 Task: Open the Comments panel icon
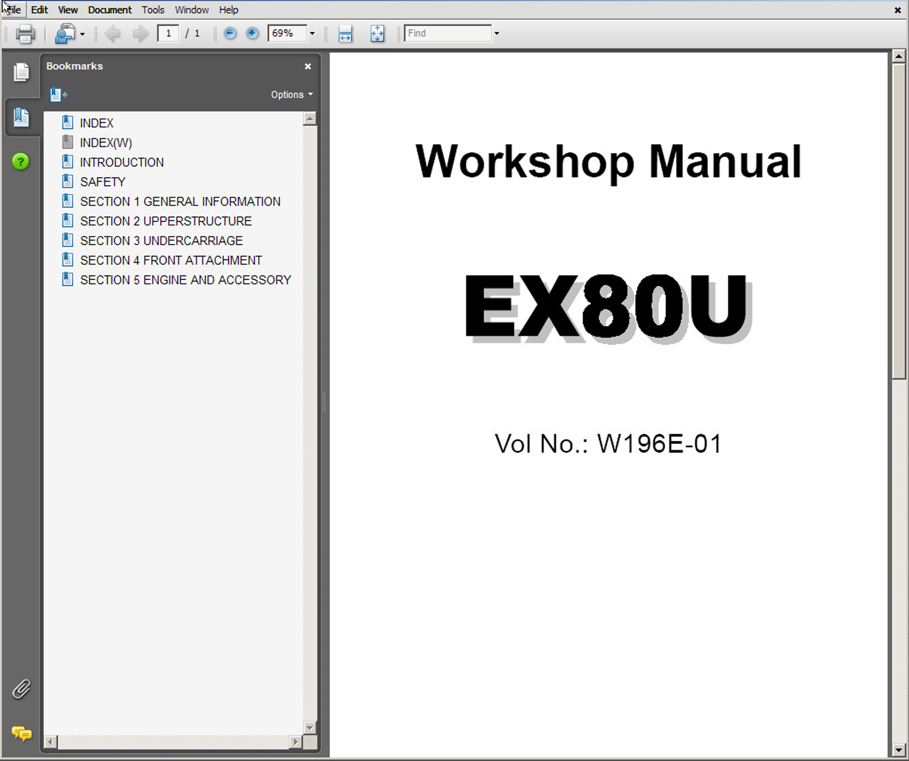click(21, 733)
